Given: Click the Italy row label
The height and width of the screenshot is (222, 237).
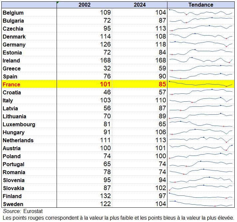Looking at the screenshot, I should coord(8,100).
